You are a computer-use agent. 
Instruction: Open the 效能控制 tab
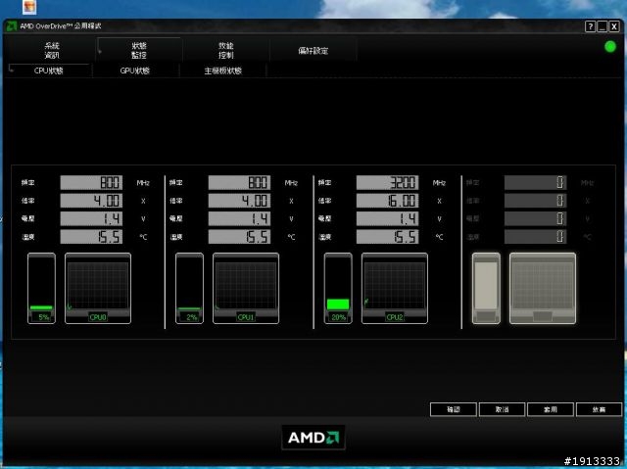pos(226,50)
